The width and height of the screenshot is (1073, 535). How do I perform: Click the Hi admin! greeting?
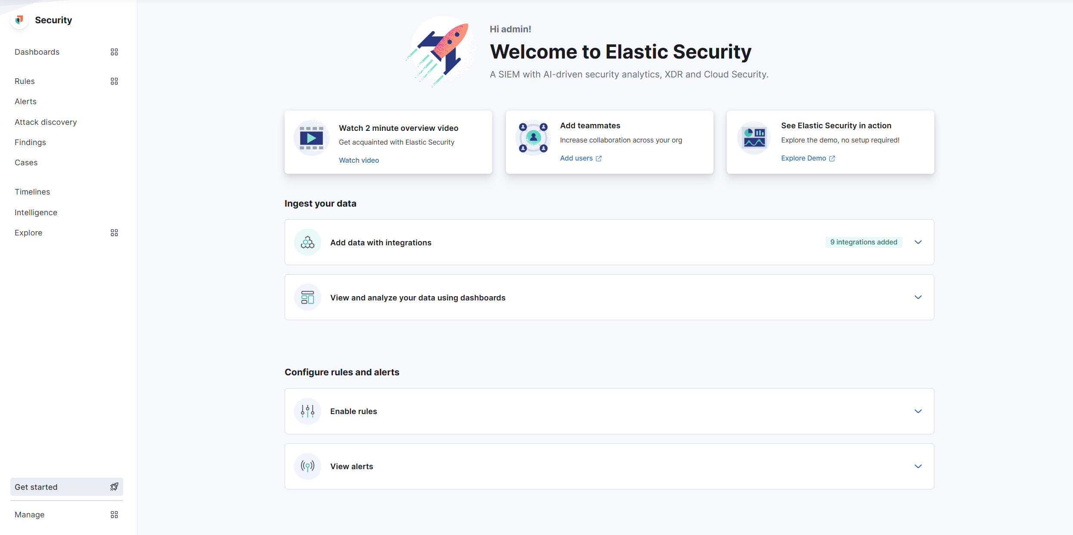pos(510,29)
